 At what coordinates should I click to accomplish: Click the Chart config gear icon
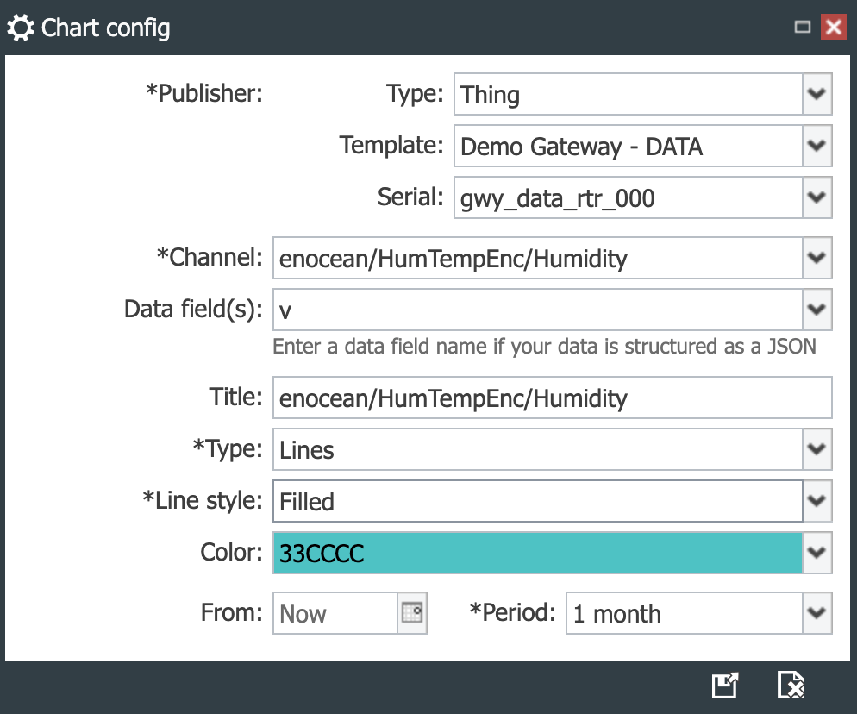(21, 28)
